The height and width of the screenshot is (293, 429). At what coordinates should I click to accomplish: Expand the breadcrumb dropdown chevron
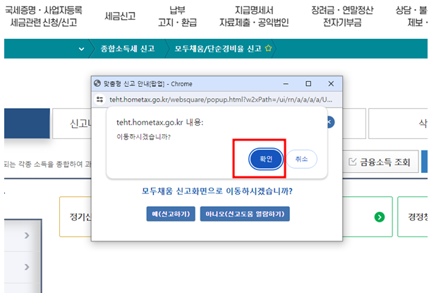tap(81, 49)
